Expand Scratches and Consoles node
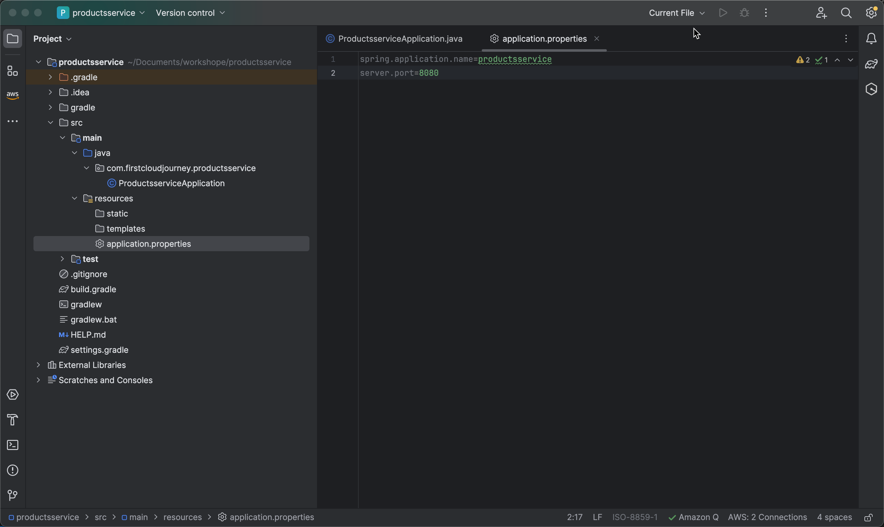884x527 pixels. [39, 380]
